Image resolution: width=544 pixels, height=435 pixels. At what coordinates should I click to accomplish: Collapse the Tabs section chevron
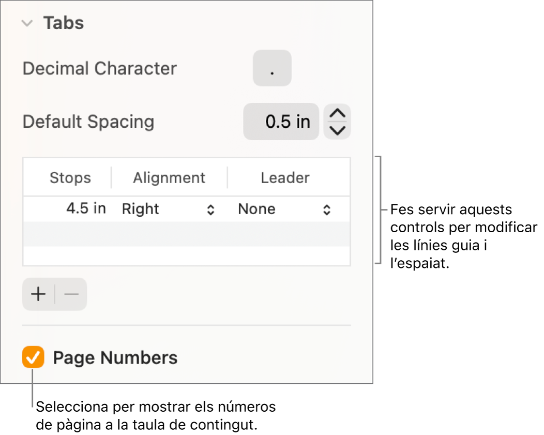[x=28, y=23]
